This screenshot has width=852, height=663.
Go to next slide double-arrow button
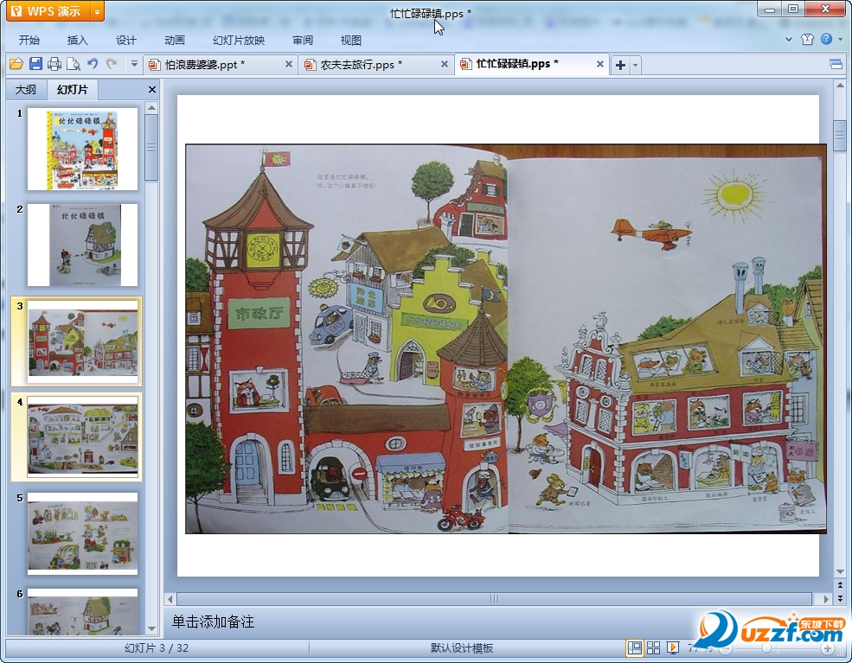(x=840, y=598)
